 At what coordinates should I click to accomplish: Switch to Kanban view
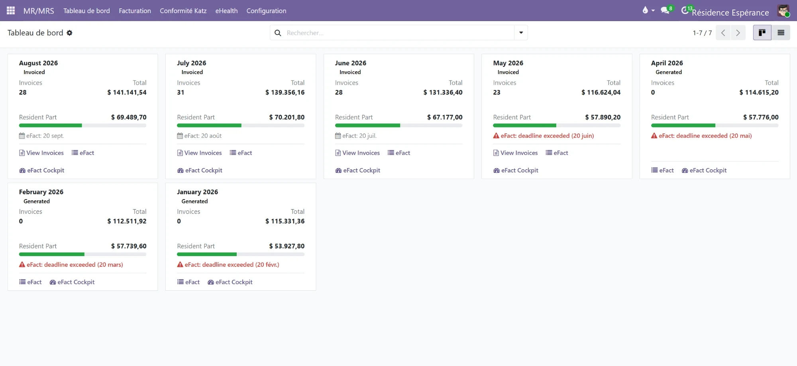pyautogui.click(x=762, y=33)
